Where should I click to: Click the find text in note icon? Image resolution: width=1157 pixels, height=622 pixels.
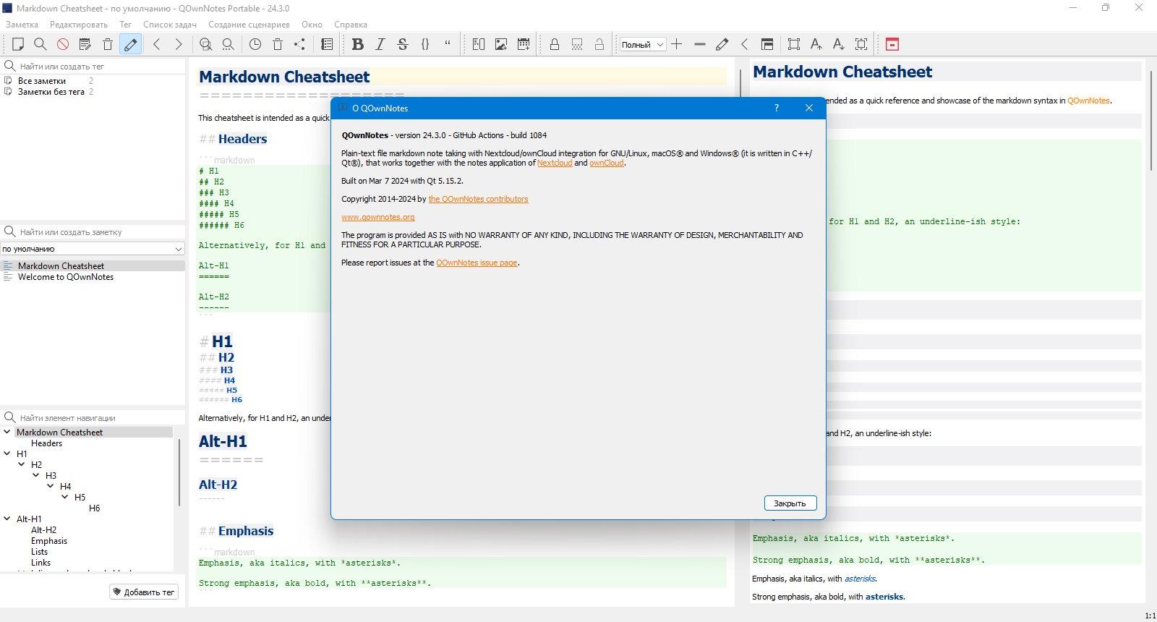(206, 44)
